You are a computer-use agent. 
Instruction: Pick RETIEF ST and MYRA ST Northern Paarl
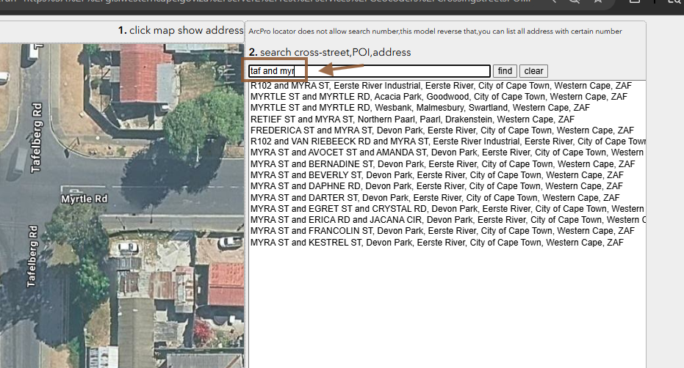(x=412, y=119)
